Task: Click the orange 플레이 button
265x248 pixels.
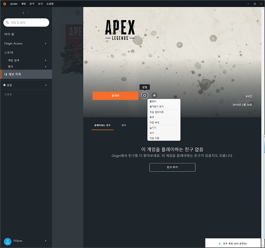Action: (116, 96)
